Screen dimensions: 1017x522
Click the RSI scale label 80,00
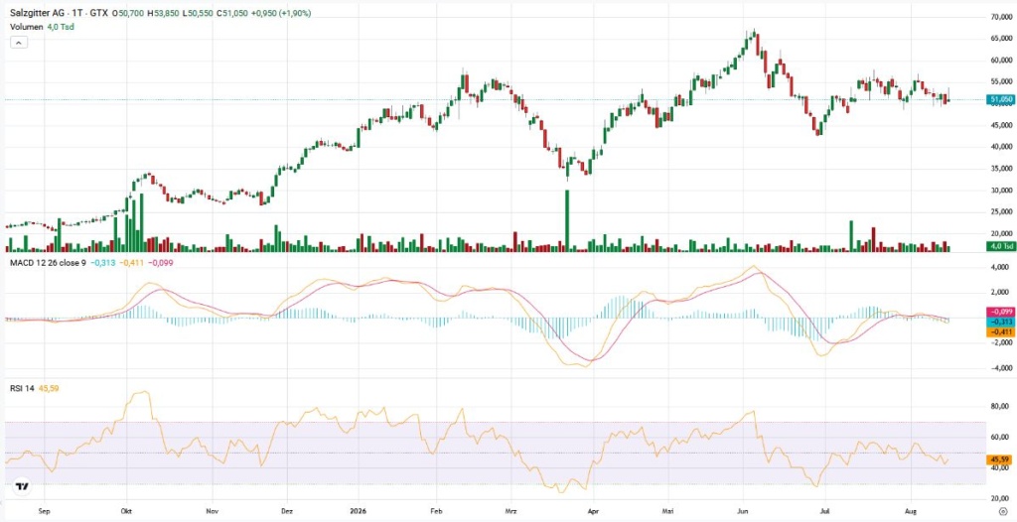tap(1001, 407)
